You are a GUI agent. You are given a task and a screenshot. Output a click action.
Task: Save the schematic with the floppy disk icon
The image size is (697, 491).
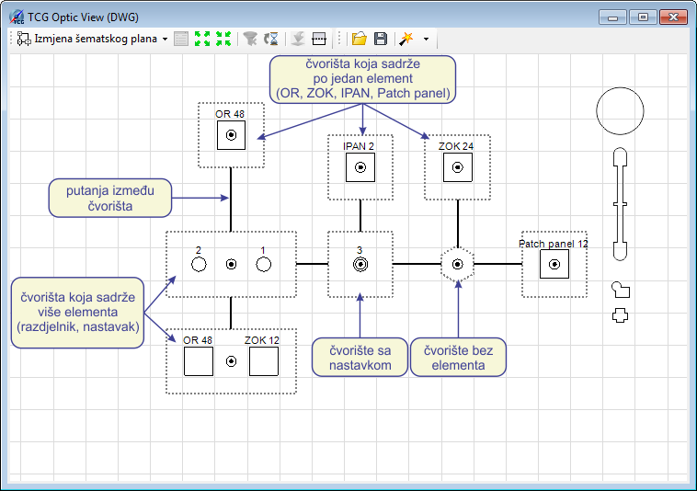point(381,39)
